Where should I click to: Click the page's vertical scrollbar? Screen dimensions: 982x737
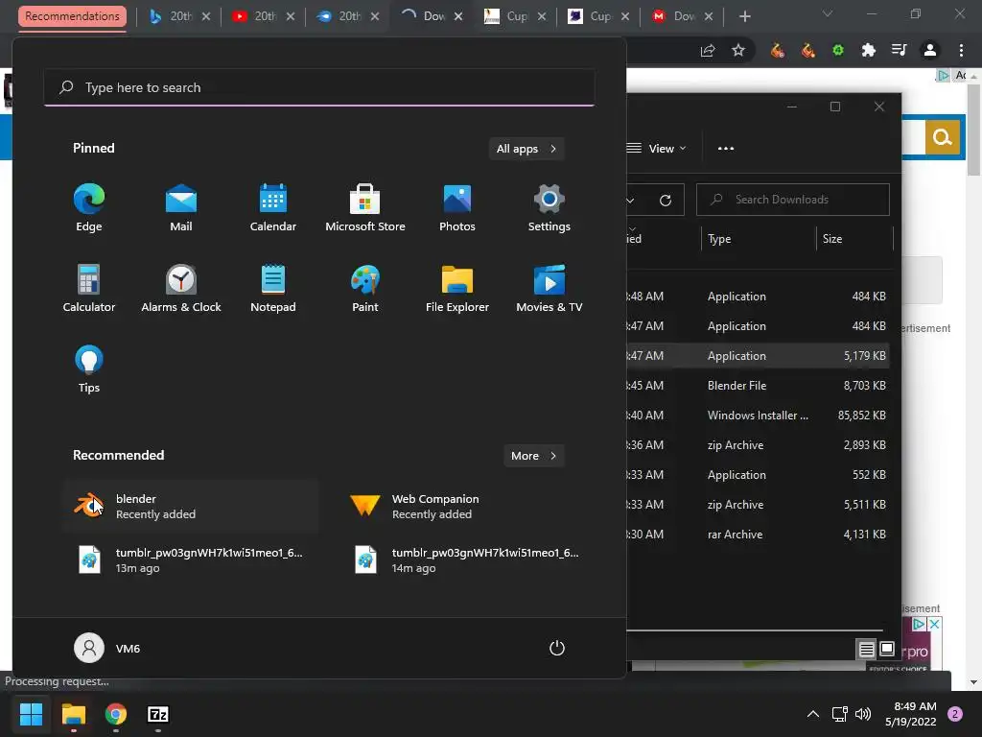coord(974,129)
